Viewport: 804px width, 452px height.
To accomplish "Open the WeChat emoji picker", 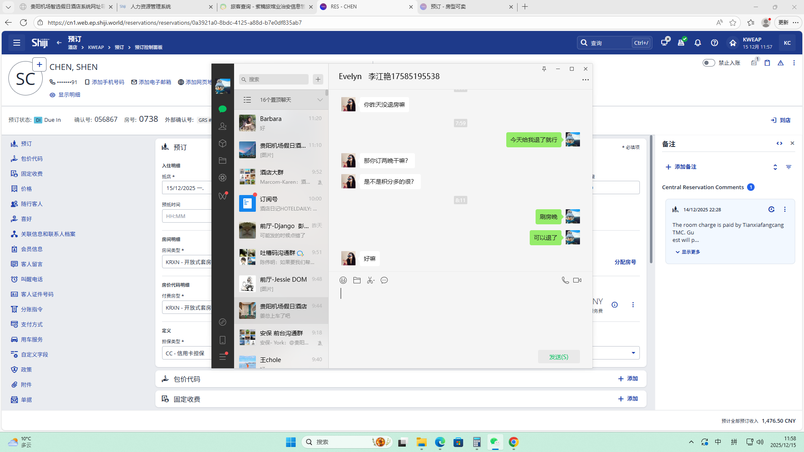I will [343, 280].
